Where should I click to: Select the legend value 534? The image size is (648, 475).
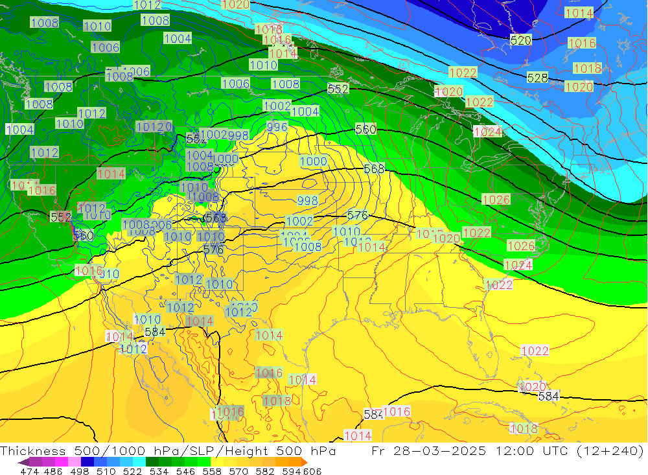(x=159, y=471)
